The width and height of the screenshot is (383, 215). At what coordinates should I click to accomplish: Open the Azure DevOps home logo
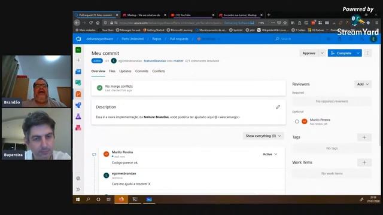78,39
